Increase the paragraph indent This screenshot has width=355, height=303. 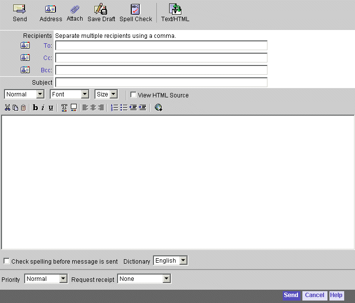(x=143, y=108)
